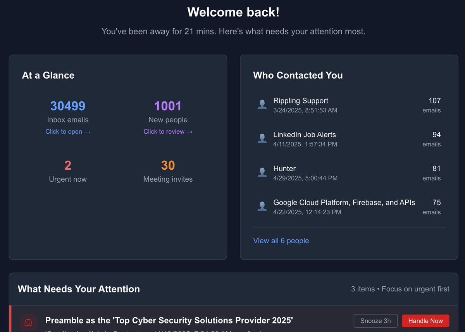465x332 pixels.
Task: Open the Preamble 'Top Cyber Security Solutions Provider' email
Action: (169, 320)
